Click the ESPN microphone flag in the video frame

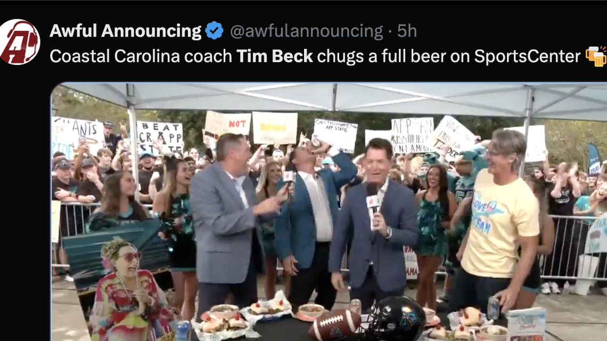click(374, 201)
